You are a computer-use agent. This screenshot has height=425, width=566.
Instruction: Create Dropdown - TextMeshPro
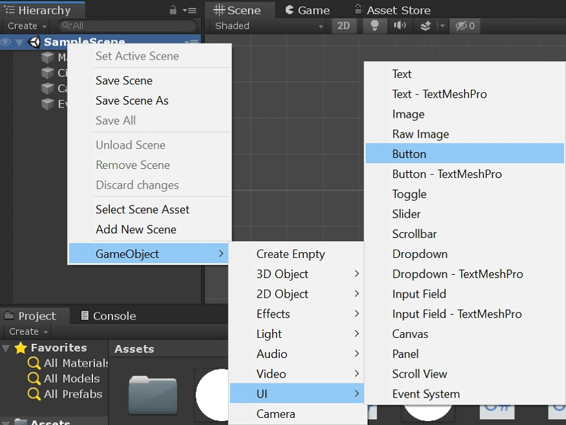pos(465,274)
